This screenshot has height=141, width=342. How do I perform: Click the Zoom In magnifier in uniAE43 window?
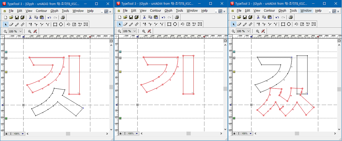30,31
